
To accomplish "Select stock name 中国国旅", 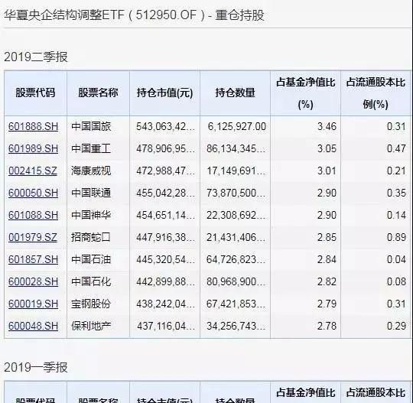I will 91,127.
